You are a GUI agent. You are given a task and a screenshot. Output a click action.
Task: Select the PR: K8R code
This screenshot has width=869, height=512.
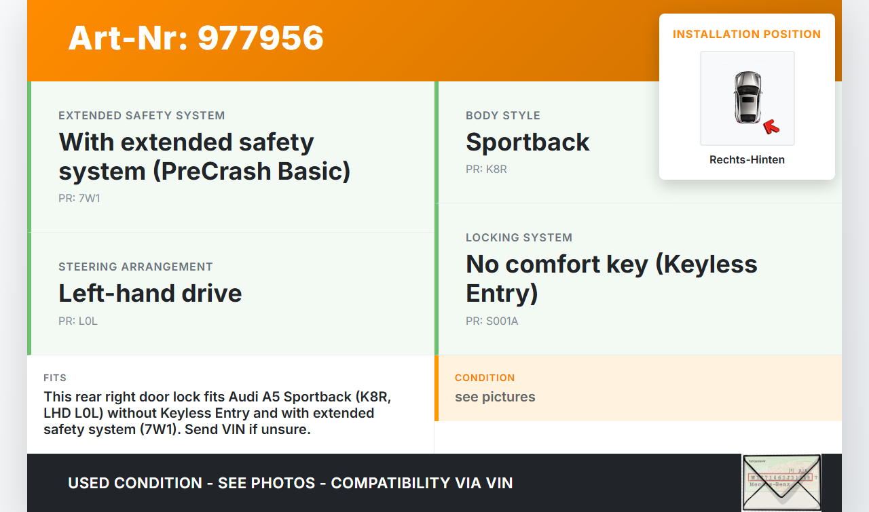(486, 169)
